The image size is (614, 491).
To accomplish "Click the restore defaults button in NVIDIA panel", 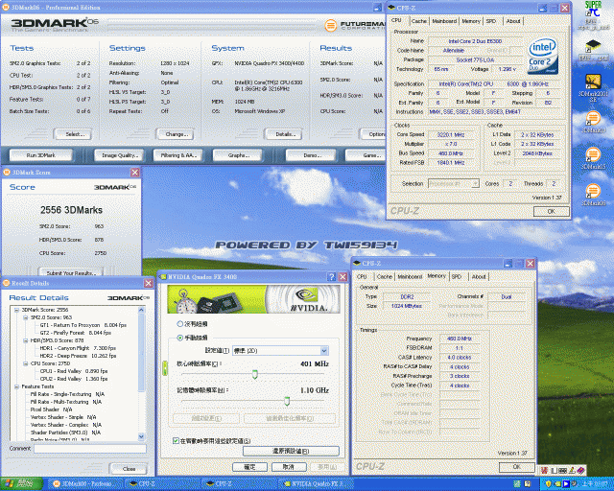I will click(x=291, y=451).
